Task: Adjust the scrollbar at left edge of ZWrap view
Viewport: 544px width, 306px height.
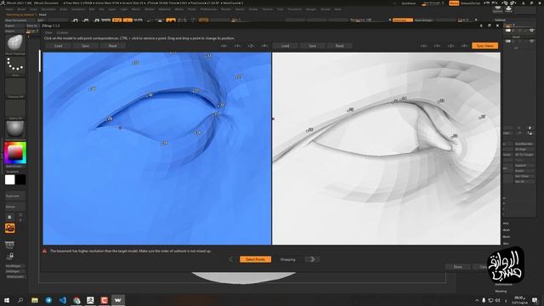Action: (x=40, y=61)
